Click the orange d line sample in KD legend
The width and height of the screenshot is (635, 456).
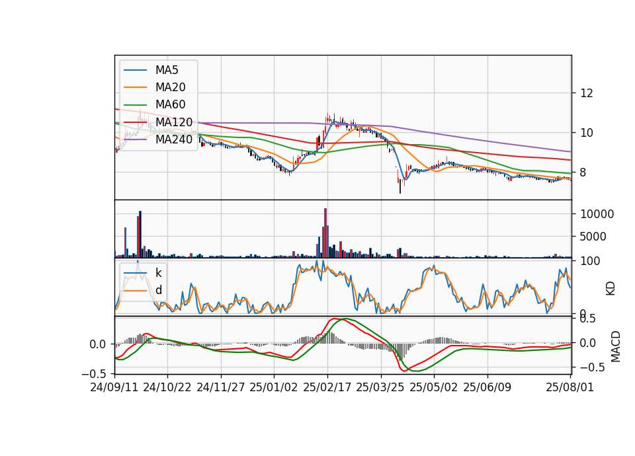[135, 291]
